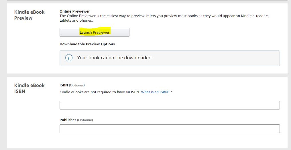Click '(Optional)' text next to Publisher label
This screenshot has width=291, height=150.
click(x=85, y=120)
